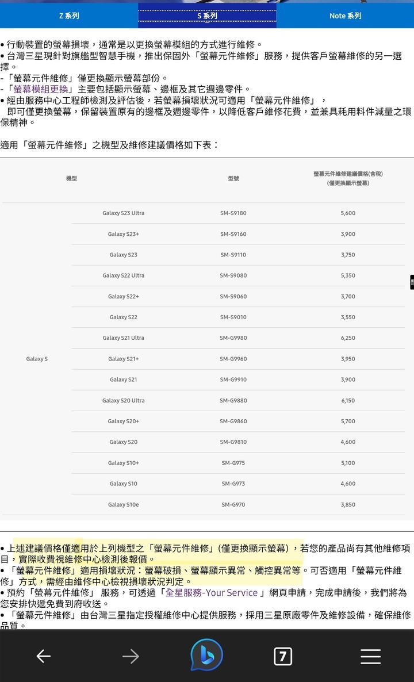
Task: Click model number SM-G9860
Action: 233,421
